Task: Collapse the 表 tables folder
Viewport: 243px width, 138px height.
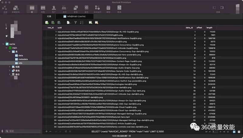Action: coord(9,51)
